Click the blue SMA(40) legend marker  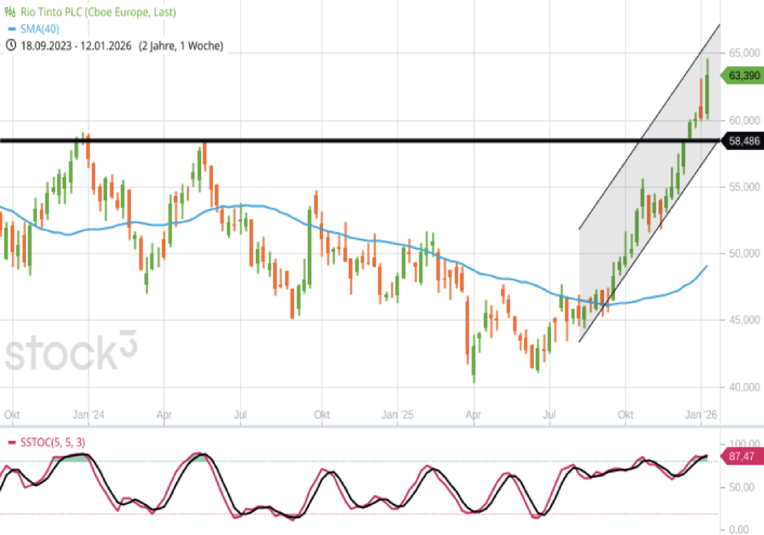12,29
